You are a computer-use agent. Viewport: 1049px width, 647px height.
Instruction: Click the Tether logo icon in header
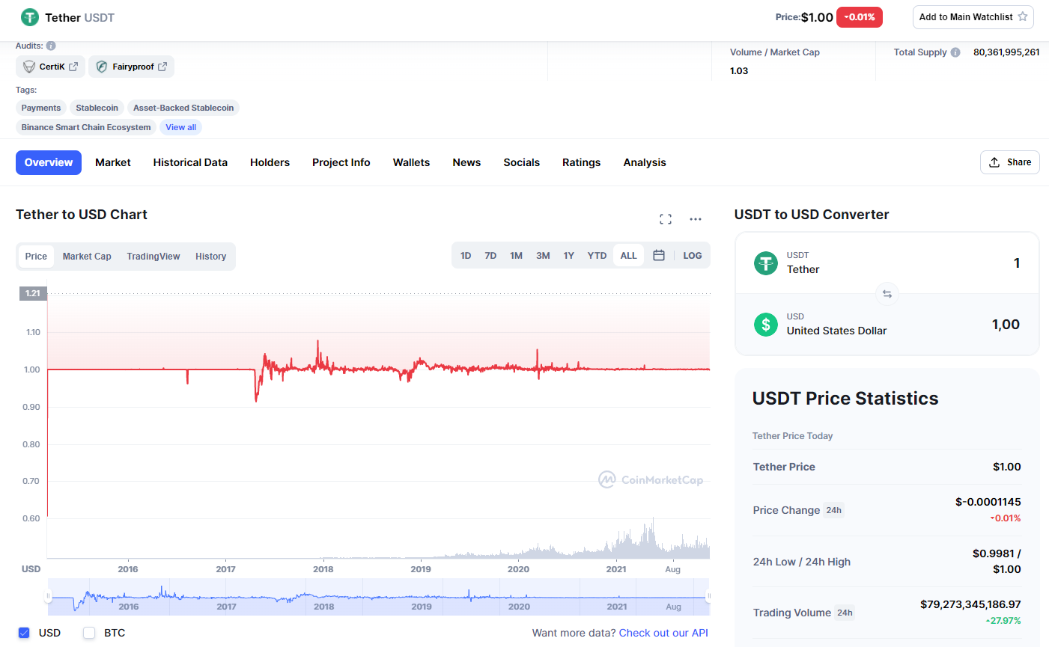[30, 17]
